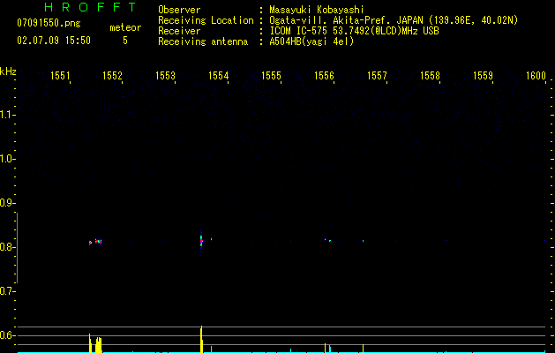The height and width of the screenshot is (353, 555).
Task: Click the 1551 time axis label
Action: click(x=60, y=75)
